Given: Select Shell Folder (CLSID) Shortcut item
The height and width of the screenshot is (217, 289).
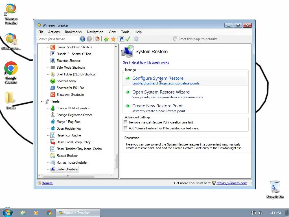Looking at the screenshot, I should [x=76, y=74].
